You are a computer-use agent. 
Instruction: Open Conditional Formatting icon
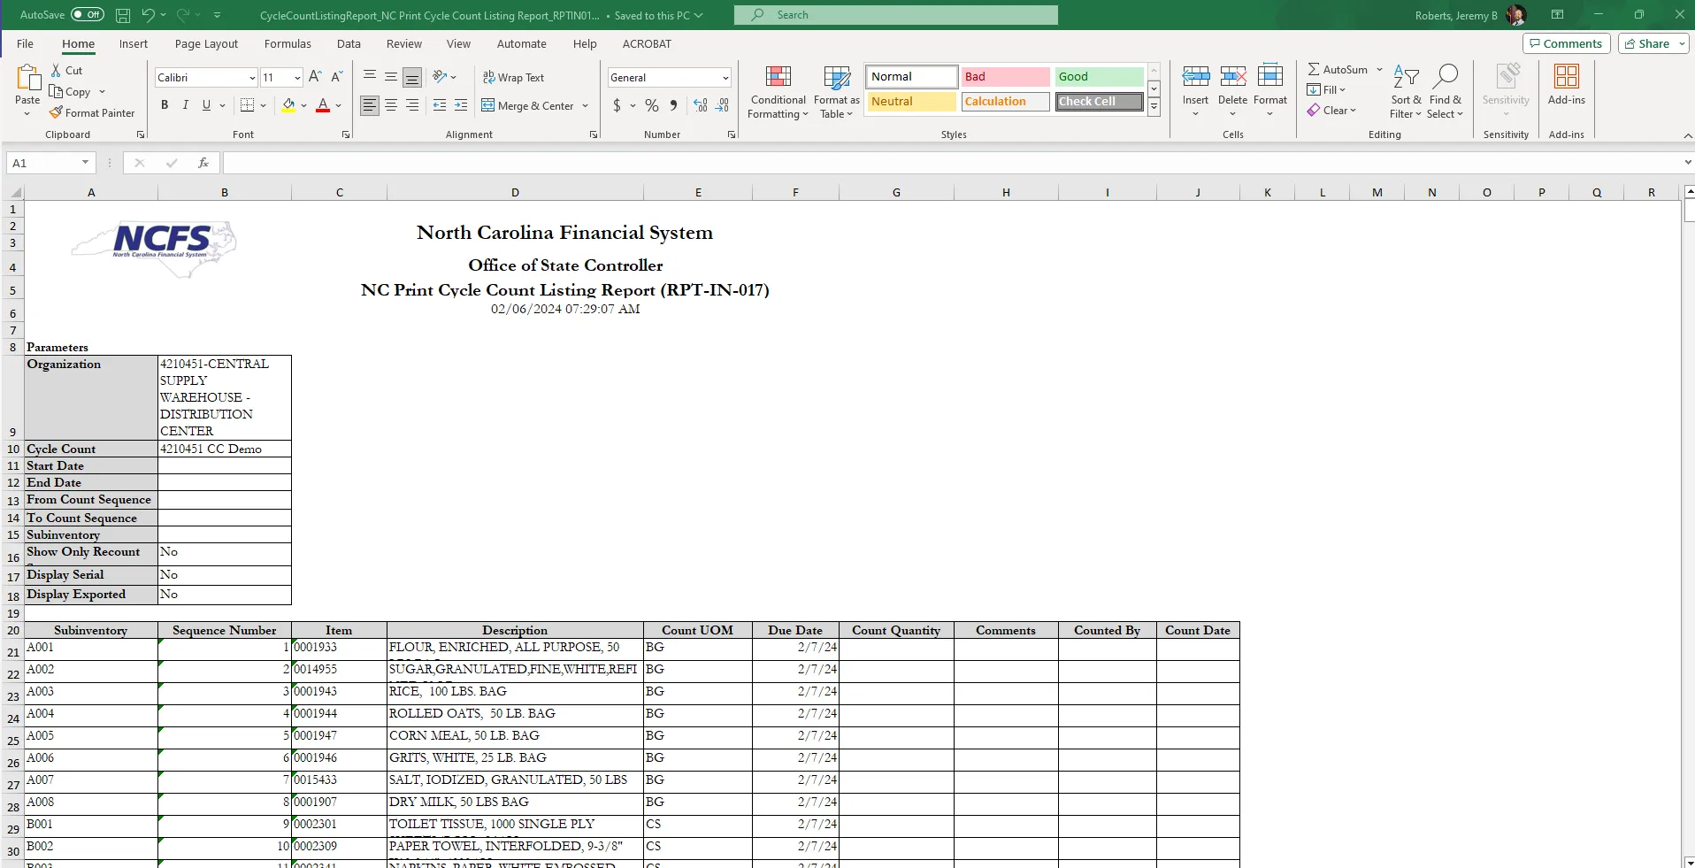pyautogui.click(x=778, y=78)
